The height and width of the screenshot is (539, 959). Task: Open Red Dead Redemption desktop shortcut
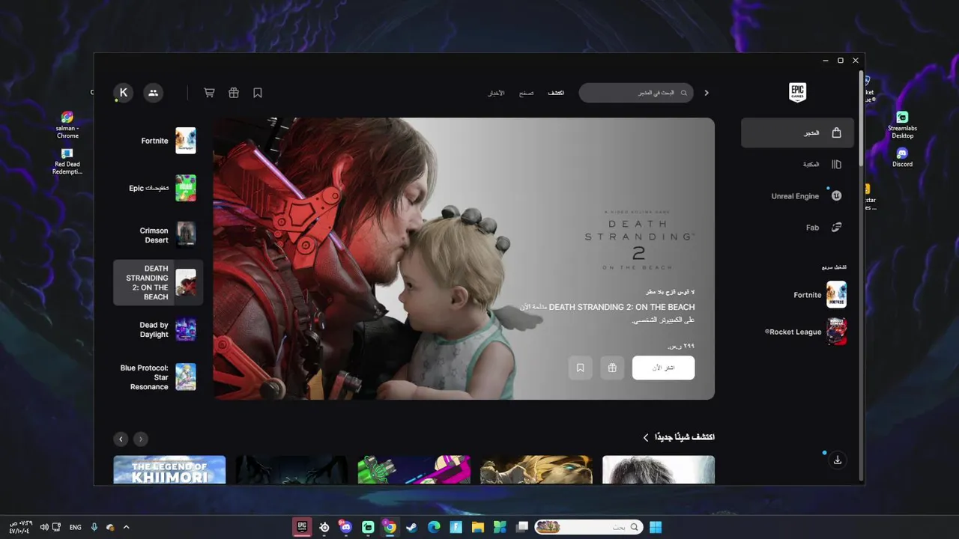point(67,161)
